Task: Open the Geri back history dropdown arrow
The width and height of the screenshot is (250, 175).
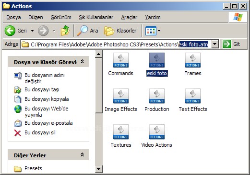Action: pyautogui.click(x=32, y=31)
